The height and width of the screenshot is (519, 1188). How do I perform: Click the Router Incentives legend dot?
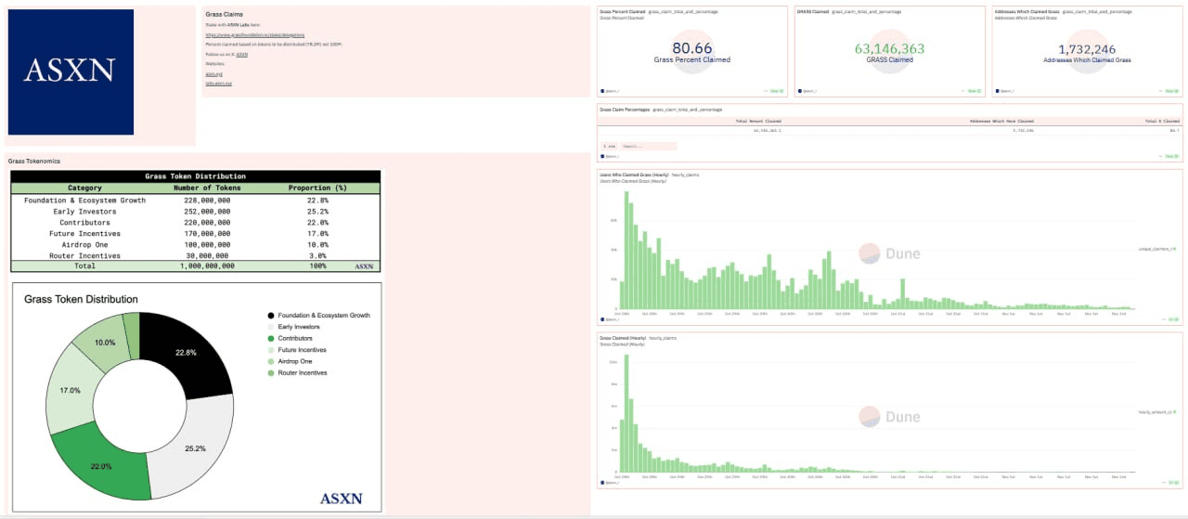tap(270, 372)
